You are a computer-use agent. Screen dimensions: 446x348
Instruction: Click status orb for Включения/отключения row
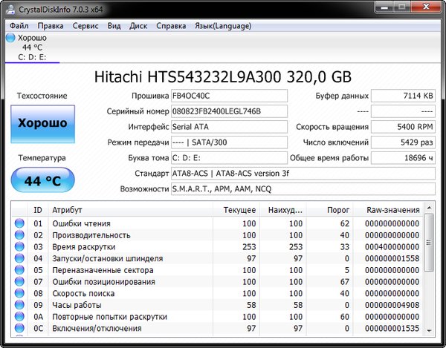point(19,328)
